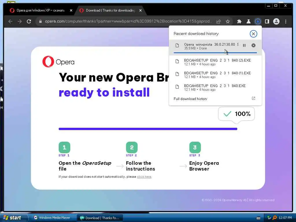Open Chrome Labs flask icon
The image size is (296, 222).
click(248, 21)
